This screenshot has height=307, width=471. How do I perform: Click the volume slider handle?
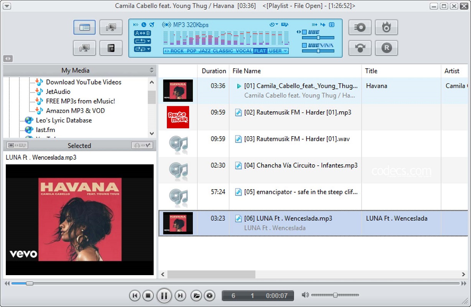tap(335, 295)
